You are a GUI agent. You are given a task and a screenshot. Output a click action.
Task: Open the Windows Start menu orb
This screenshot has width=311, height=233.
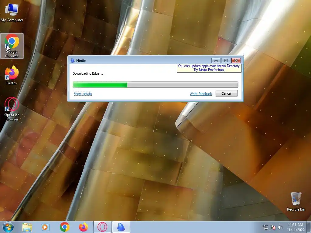8,227
